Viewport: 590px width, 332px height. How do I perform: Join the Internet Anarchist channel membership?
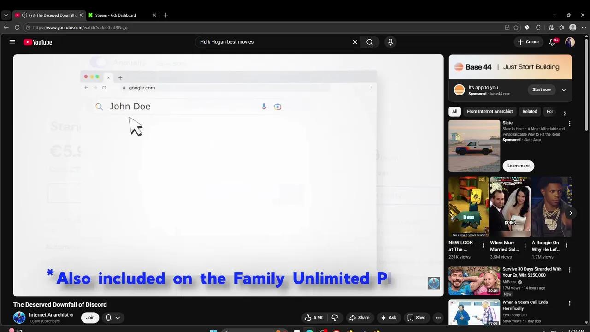[90, 318]
